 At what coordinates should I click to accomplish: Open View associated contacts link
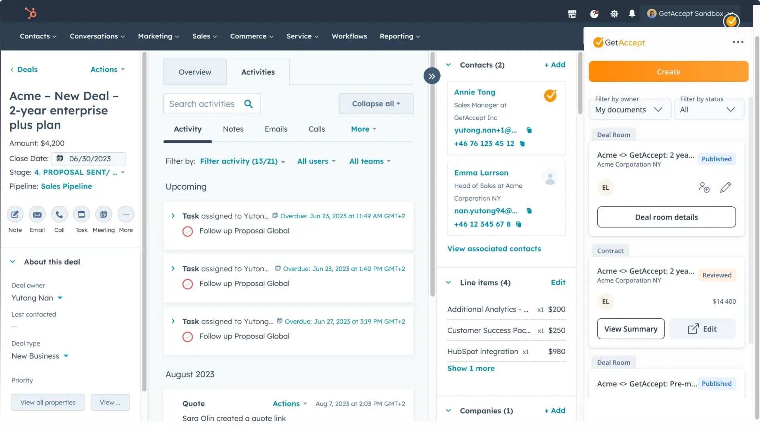pos(494,249)
